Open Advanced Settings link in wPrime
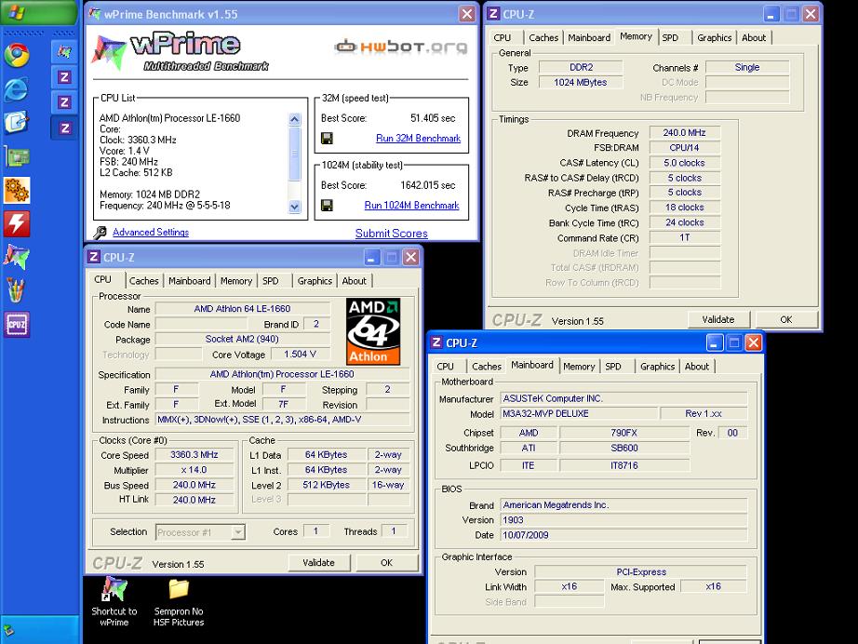 pos(151,233)
